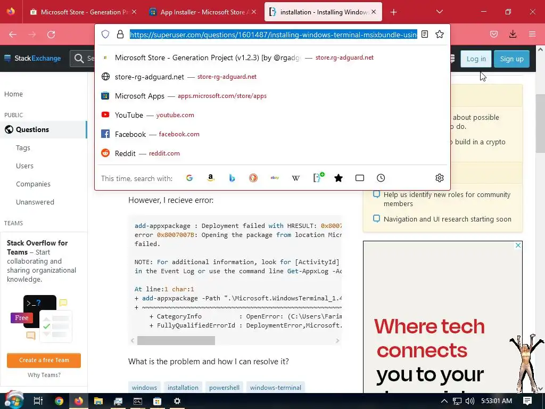
Task: Open StackExchange sites menu
Action: [x=32, y=58]
